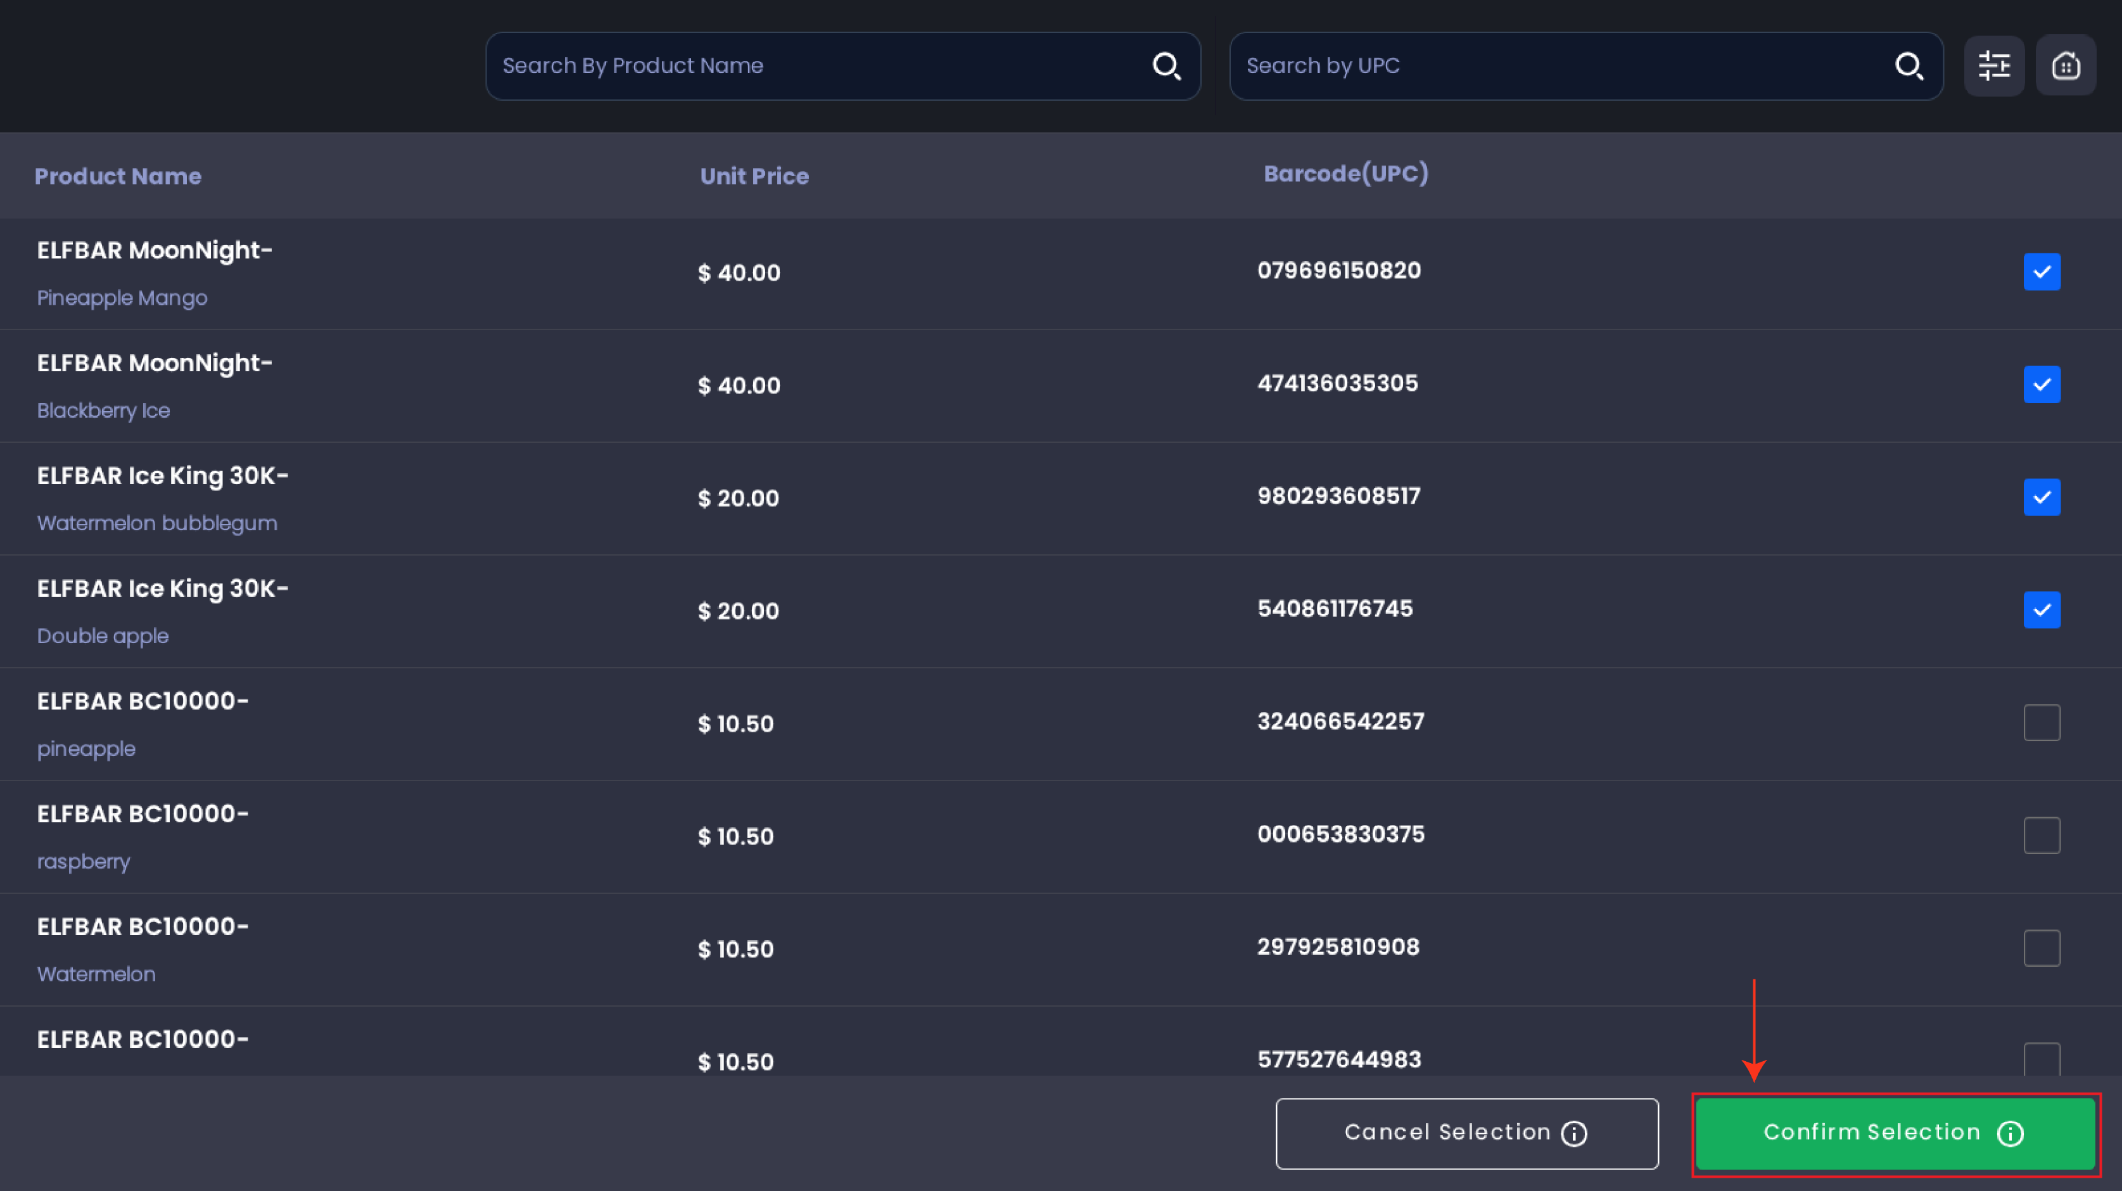Click $ 10.50 price in raspberry row
Viewport: 2122px width, 1191px height.
pos(735,837)
